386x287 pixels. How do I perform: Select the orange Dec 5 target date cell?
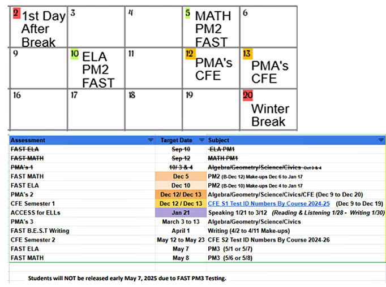[181, 176]
